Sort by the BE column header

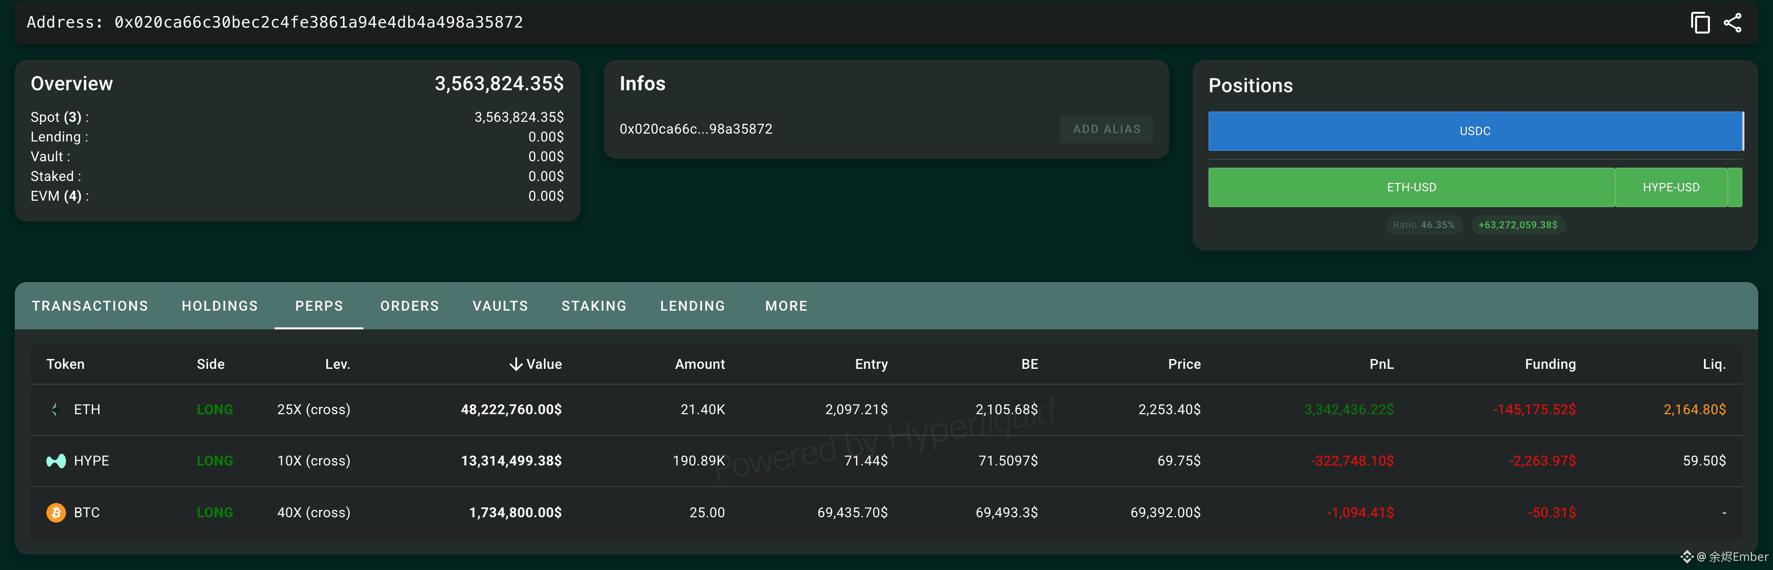[x=1029, y=364]
